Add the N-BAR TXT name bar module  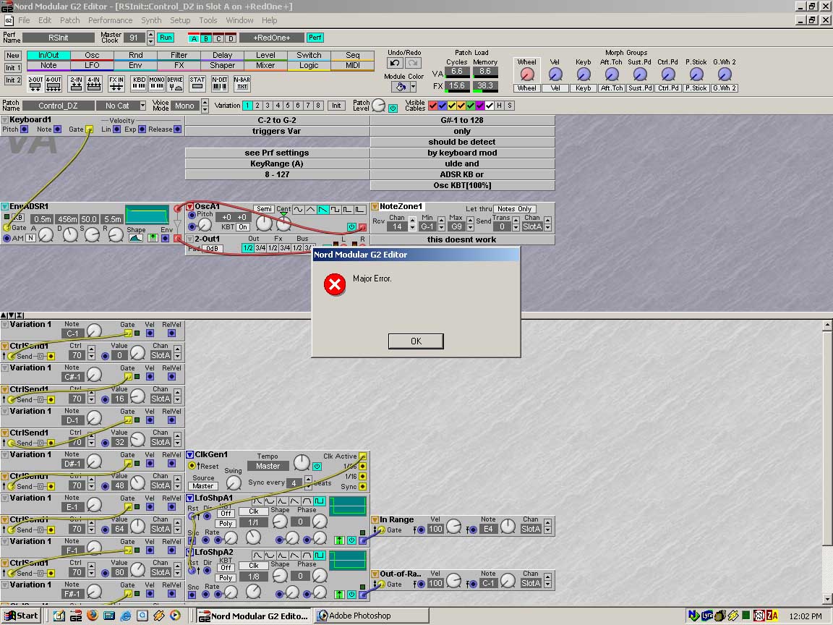pos(242,83)
